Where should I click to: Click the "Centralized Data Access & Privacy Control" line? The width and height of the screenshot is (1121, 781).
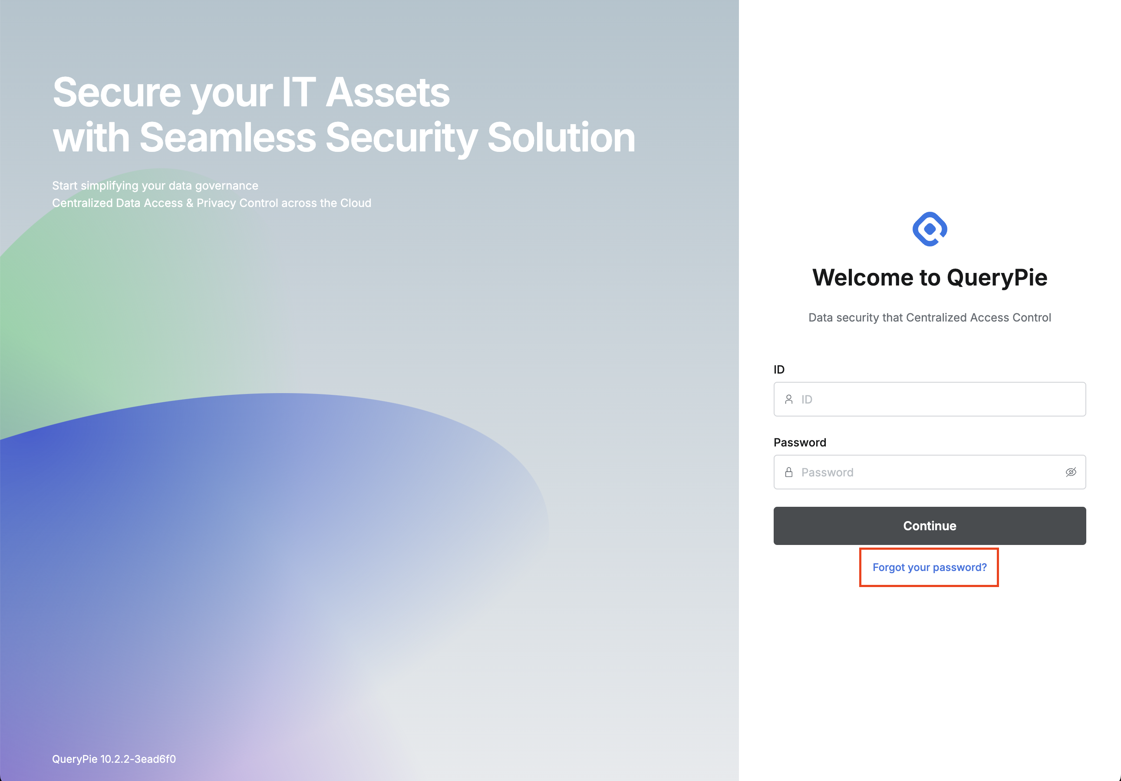point(211,203)
